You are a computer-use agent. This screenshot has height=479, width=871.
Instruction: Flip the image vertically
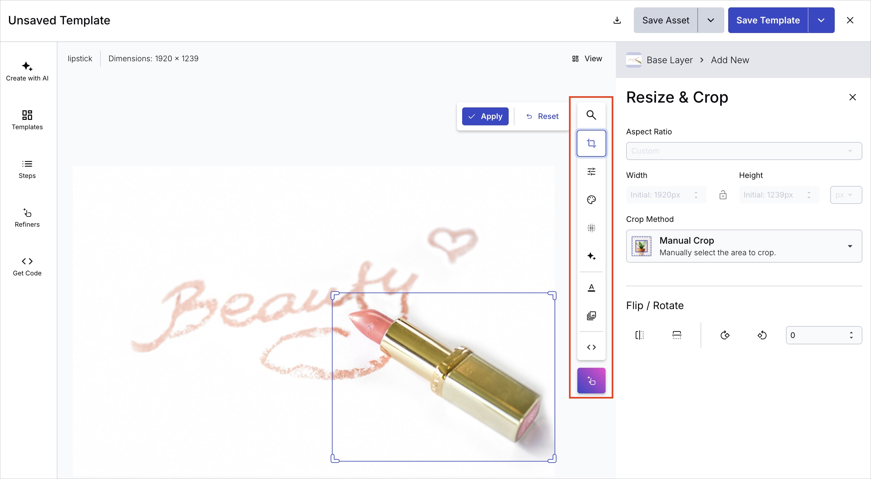677,335
